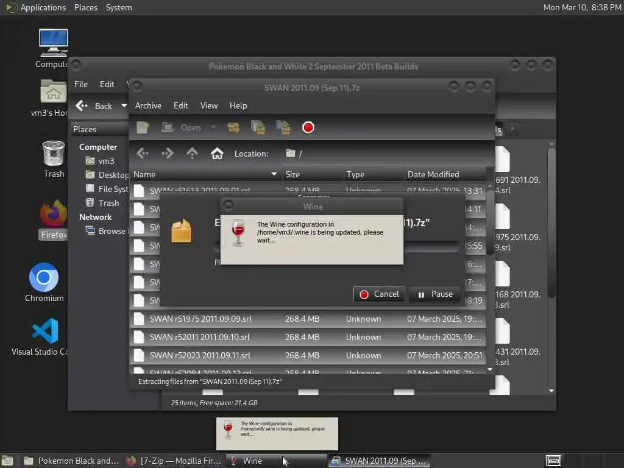This screenshot has height=468, width=624.
Task: Click the Wine glass icon in dialog
Action: click(238, 233)
